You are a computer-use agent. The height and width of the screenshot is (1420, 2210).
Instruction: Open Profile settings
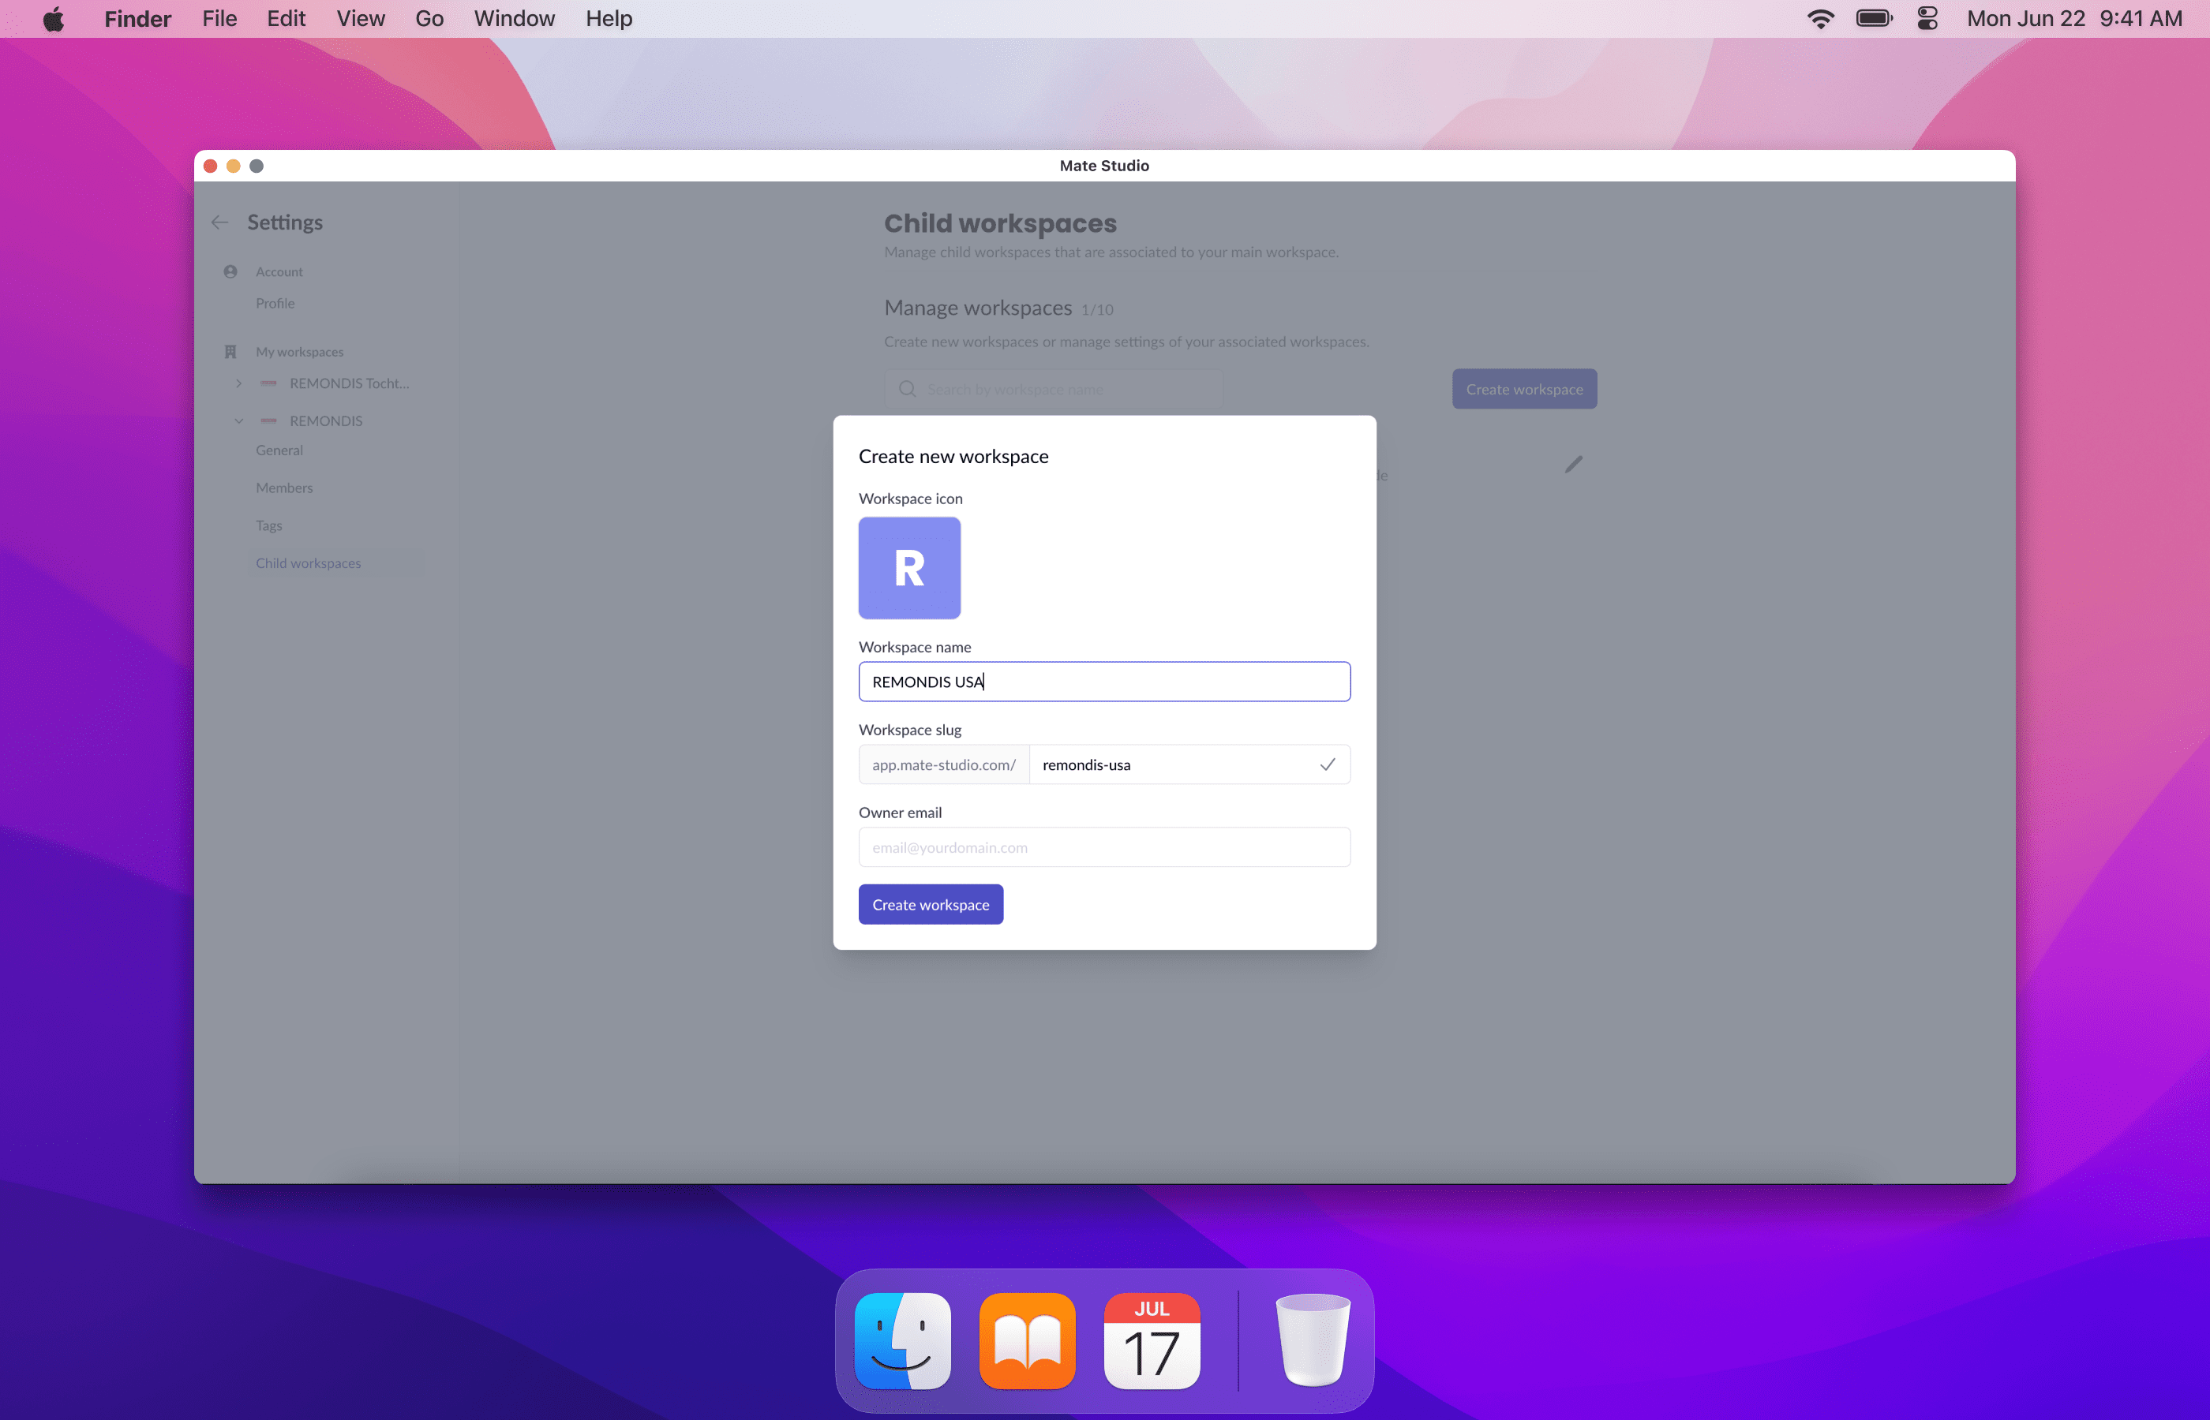pos(275,304)
